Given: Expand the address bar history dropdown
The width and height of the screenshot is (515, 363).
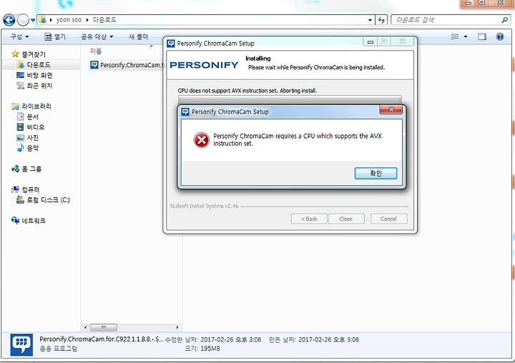Looking at the screenshot, I should coord(371,20).
